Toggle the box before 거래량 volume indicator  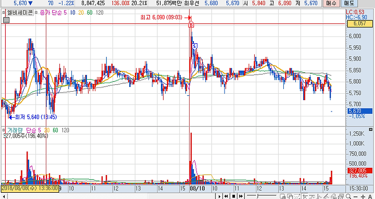pos(3,130)
